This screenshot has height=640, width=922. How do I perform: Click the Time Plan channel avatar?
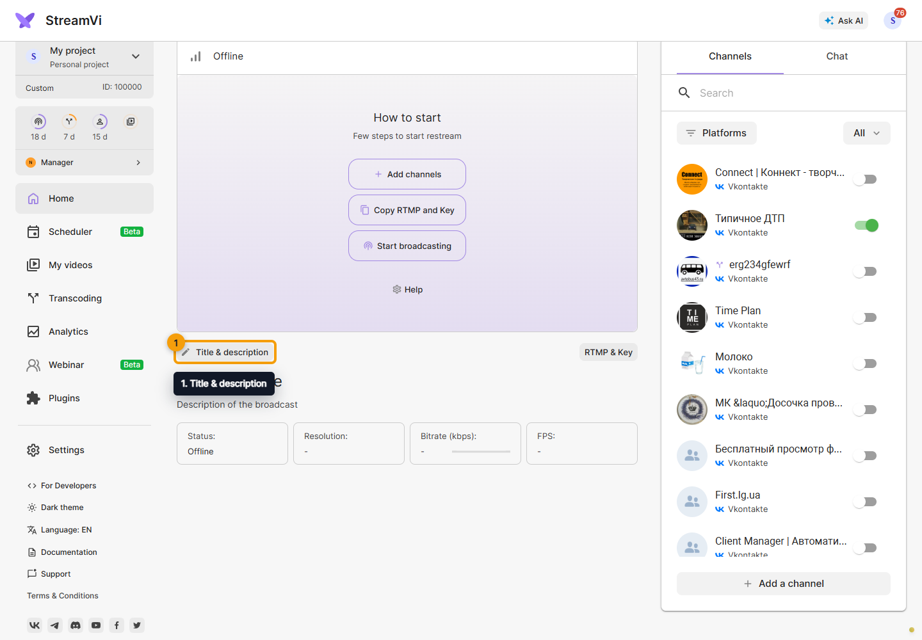click(692, 317)
